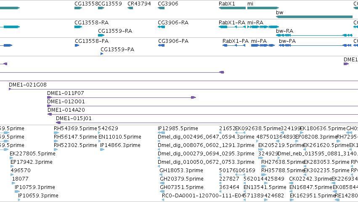Click the DME1-011P07 clone label
The image size is (358, 202).
[66, 93]
